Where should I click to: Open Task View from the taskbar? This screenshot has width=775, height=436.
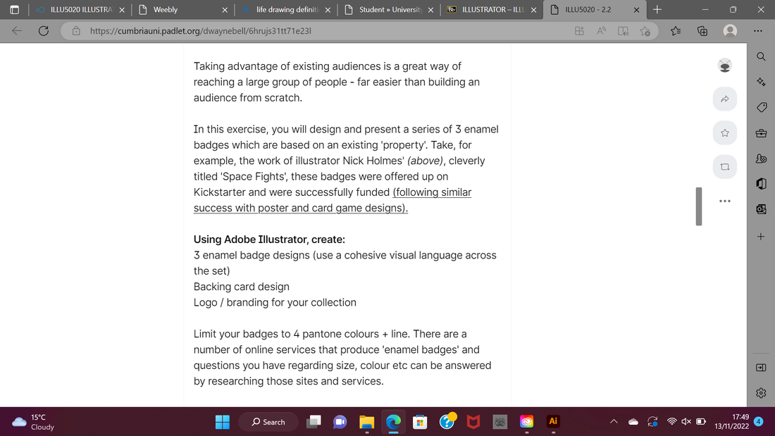click(314, 422)
